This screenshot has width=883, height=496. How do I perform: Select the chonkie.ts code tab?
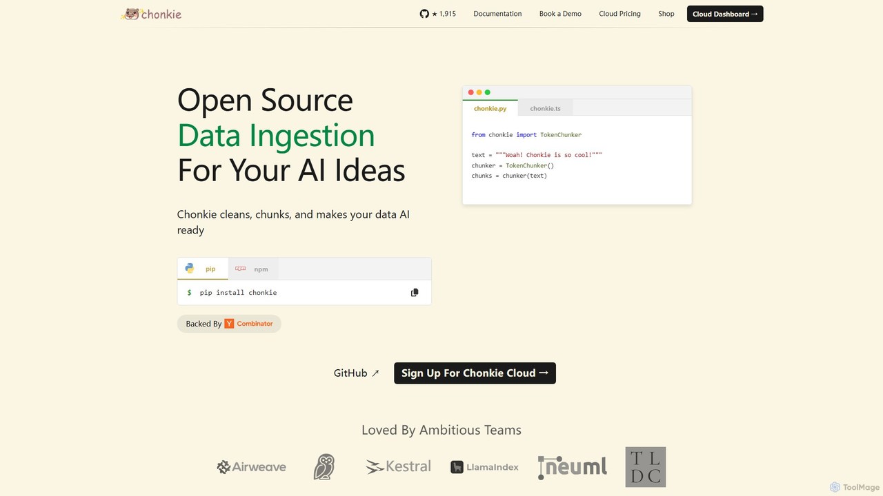point(545,108)
